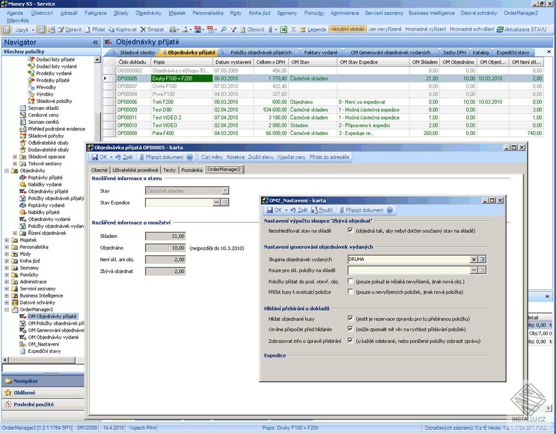Toggle On-line přepočet před hlídáním checkbox

tap(350, 329)
